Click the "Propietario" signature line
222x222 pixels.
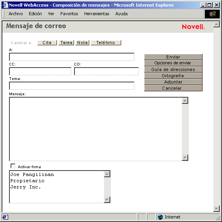click(27, 181)
